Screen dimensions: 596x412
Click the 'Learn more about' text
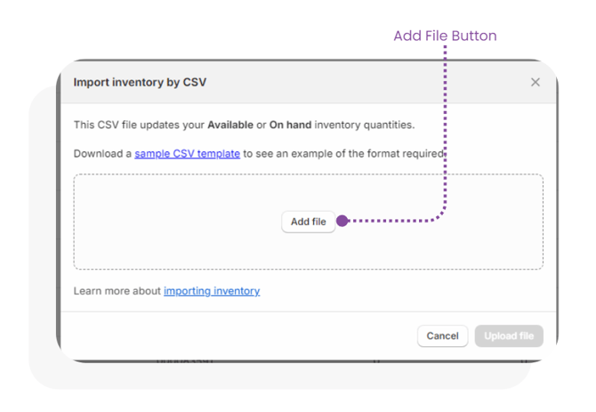point(117,291)
